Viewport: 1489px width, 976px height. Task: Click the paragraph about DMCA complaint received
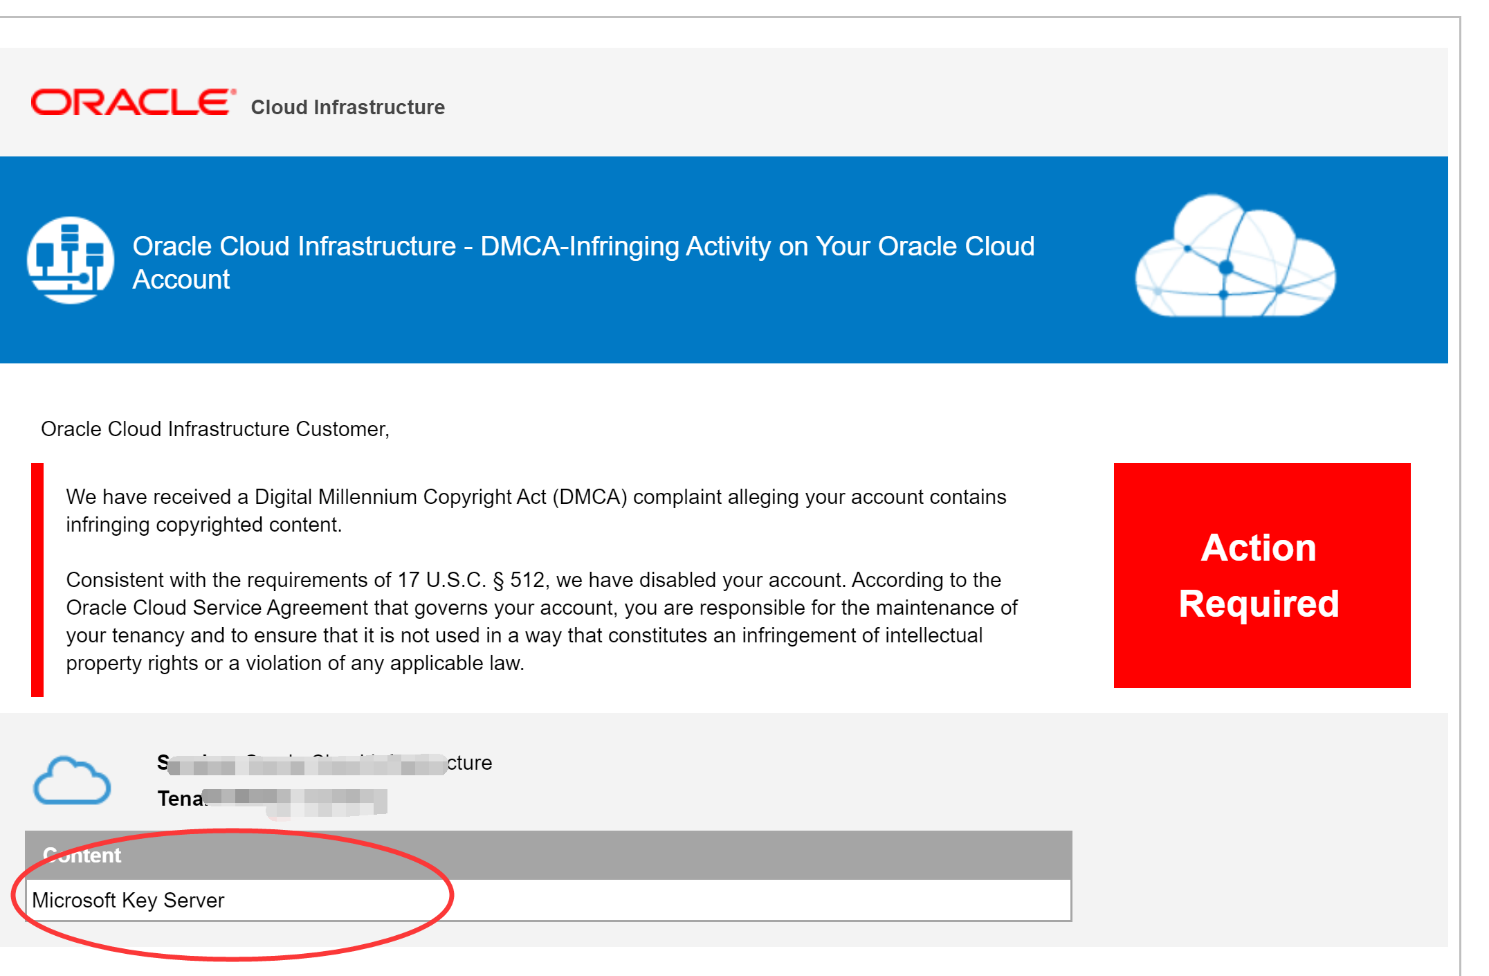[536, 510]
